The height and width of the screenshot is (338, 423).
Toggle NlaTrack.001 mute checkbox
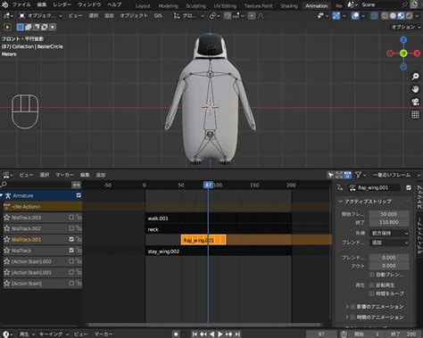coord(71,239)
